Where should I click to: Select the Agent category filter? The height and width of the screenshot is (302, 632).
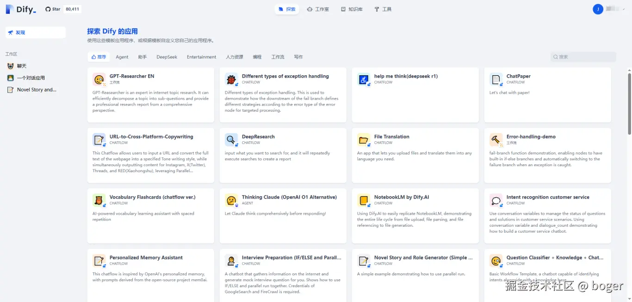point(122,57)
